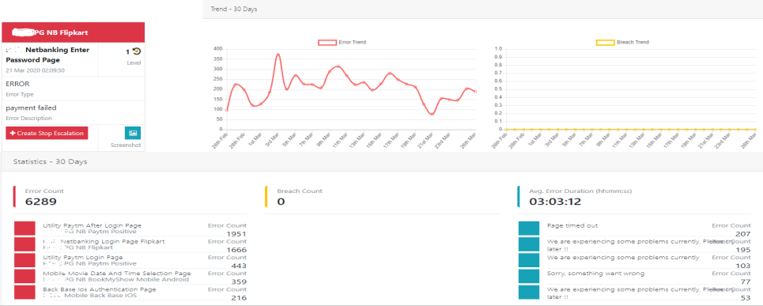Open the Screenshot image icon
This screenshot has width=763, height=306.
click(133, 133)
